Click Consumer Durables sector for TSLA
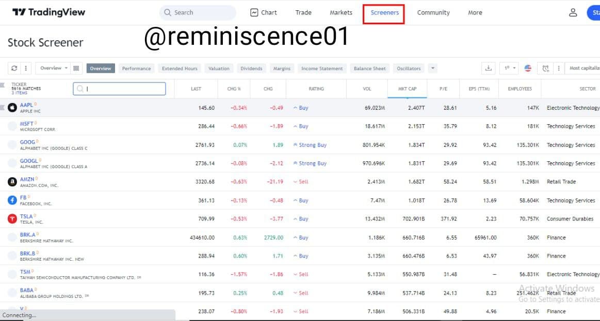The image size is (600, 321). click(x=571, y=218)
